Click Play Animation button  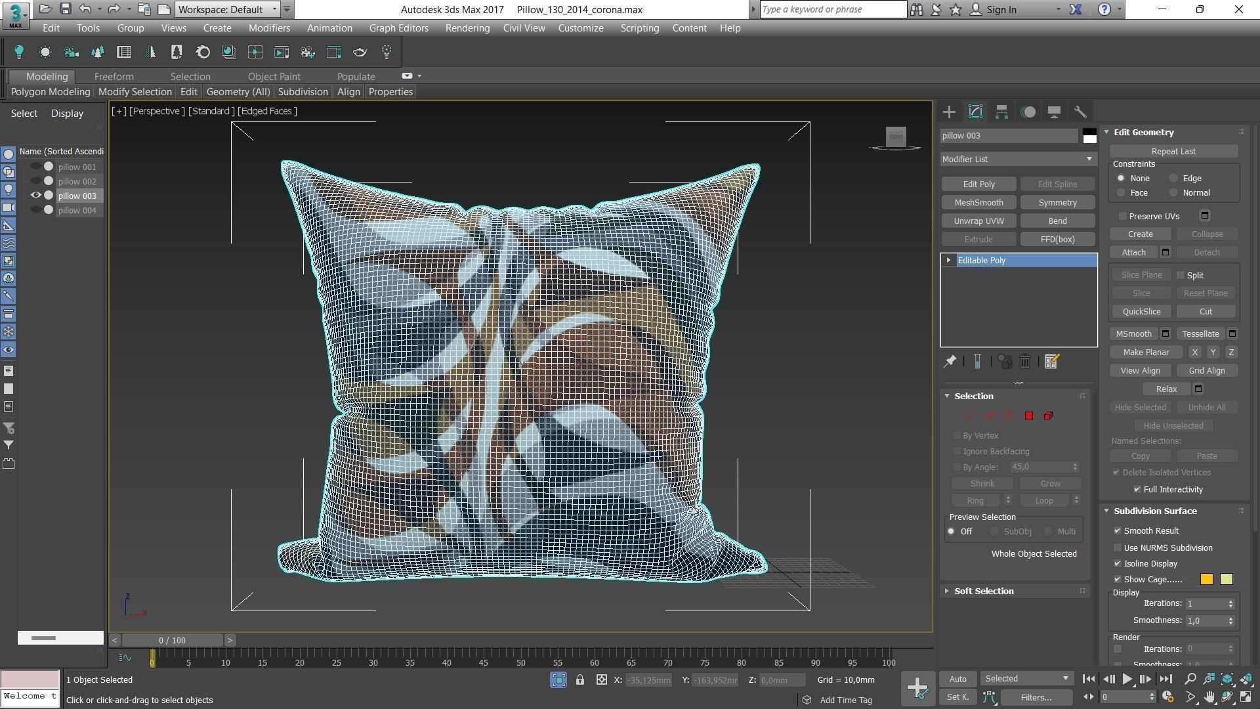point(1127,679)
